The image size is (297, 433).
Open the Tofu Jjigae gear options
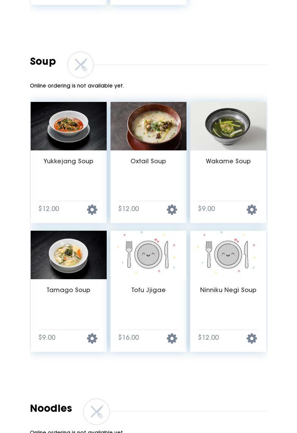pos(172,338)
